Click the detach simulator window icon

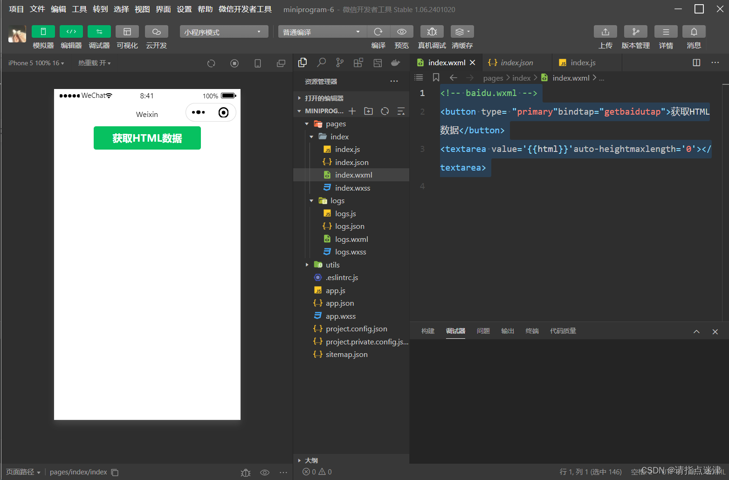[281, 63]
